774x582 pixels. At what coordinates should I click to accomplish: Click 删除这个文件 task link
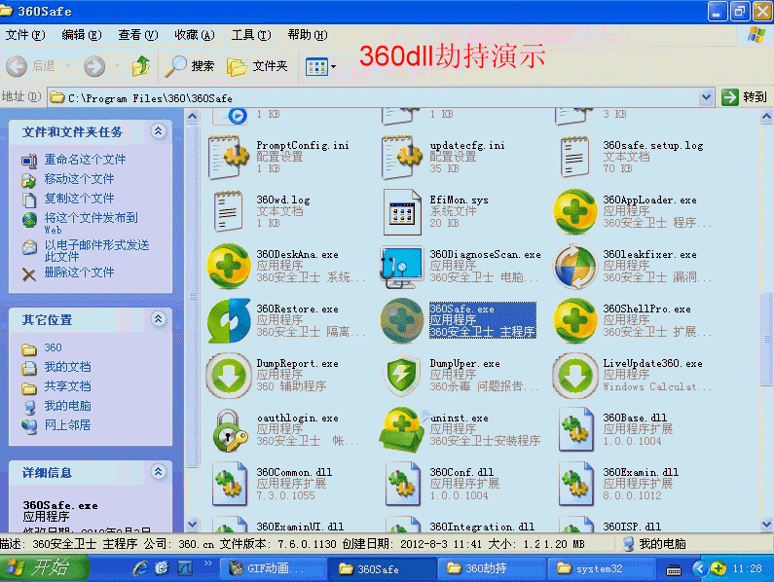click(79, 273)
